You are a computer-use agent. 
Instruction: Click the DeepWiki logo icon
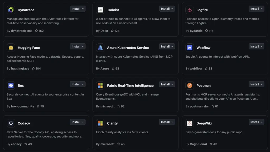pyautogui.click(x=190, y=123)
